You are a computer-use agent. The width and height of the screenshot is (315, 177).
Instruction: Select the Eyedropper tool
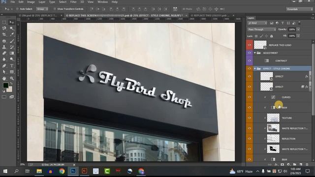12,34
